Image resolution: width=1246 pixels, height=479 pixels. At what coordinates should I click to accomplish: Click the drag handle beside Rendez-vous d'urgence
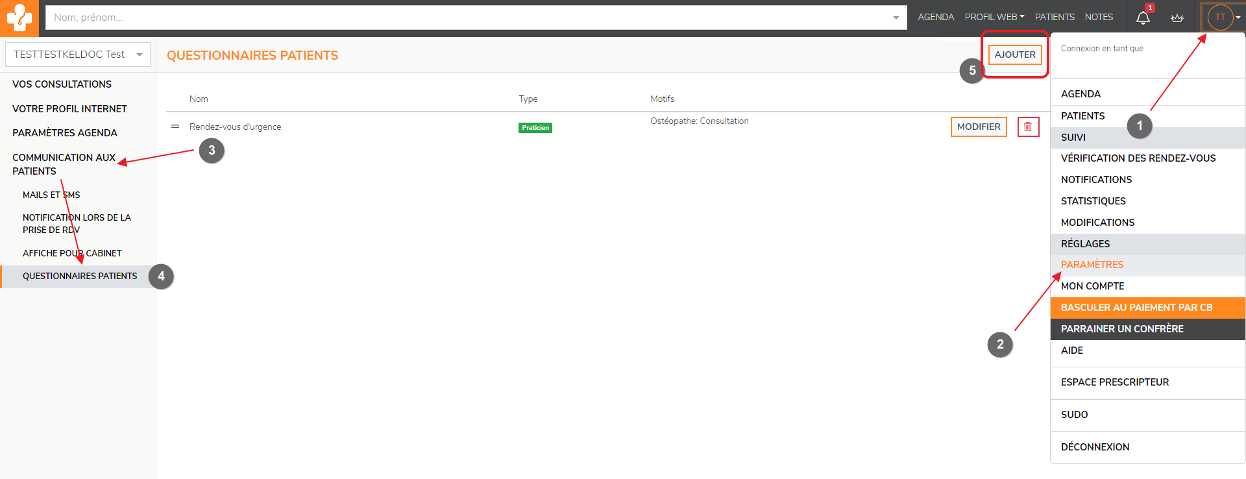pyautogui.click(x=175, y=127)
